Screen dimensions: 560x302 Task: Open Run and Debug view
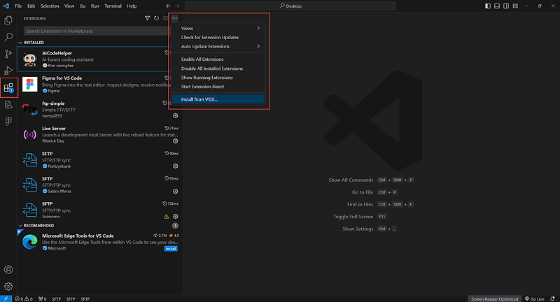(x=8, y=71)
